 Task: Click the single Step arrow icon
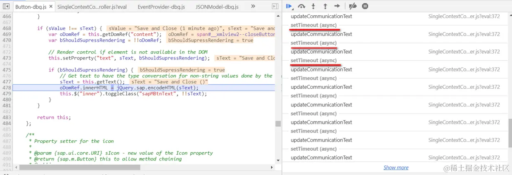337,6
